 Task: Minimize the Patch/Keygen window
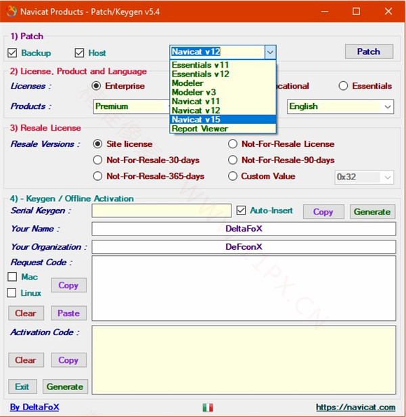coord(325,12)
